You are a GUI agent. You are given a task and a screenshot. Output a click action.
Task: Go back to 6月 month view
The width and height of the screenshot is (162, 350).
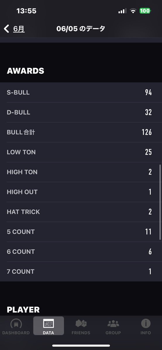(19, 29)
